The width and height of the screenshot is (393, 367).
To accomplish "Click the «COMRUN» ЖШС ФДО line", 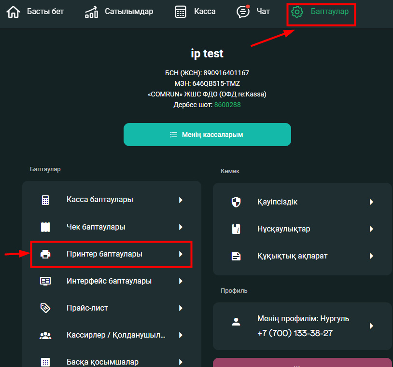I will point(207,94).
